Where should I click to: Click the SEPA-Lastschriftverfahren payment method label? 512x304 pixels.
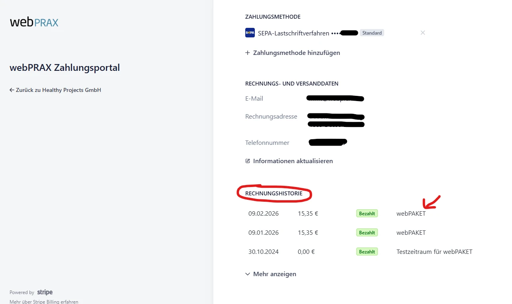(x=293, y=33)
